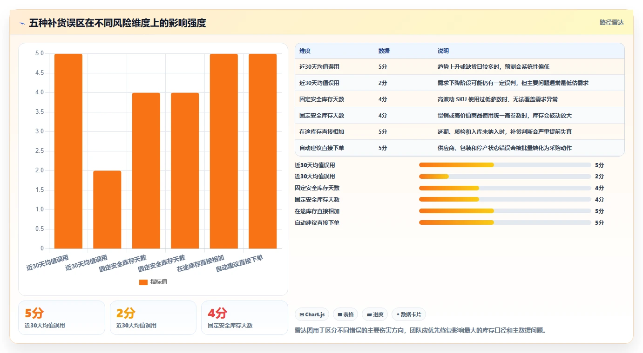Select the description starting with 慢销或高价值商品
The height and width of the screenshot is (353, 643).
point(505,116)
